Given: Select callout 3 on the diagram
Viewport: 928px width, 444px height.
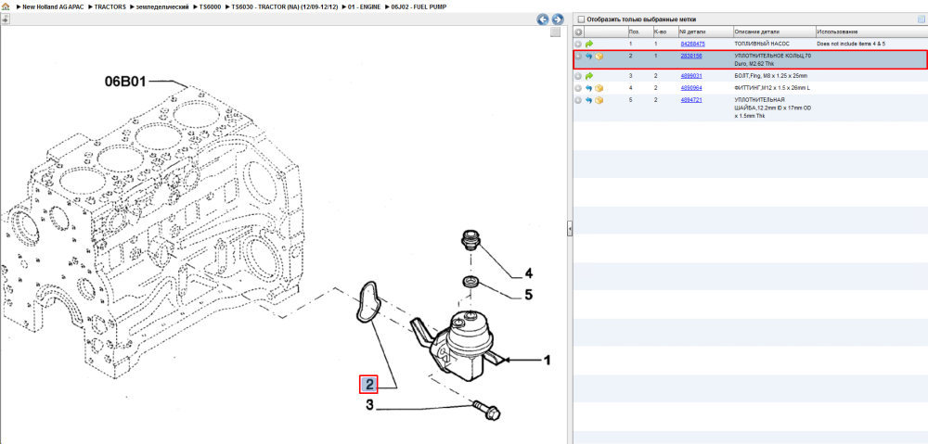Looking at the screenshot, I should (x=369, y=406).
